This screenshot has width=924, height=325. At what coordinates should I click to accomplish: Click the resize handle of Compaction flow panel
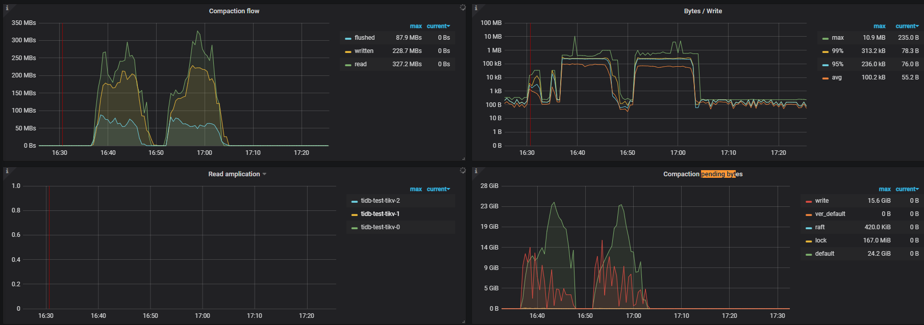pos(463,158)
